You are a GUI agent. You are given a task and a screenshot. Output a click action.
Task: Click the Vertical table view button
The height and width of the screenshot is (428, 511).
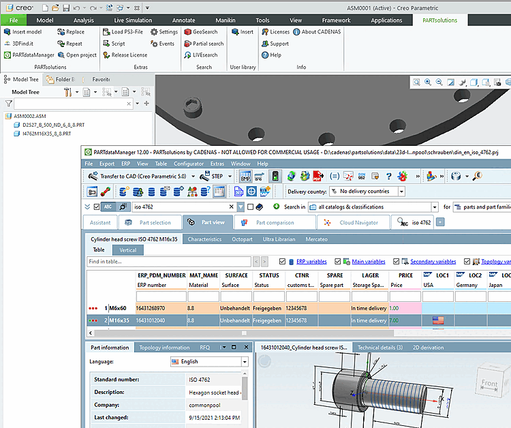[x=127, y=250]
